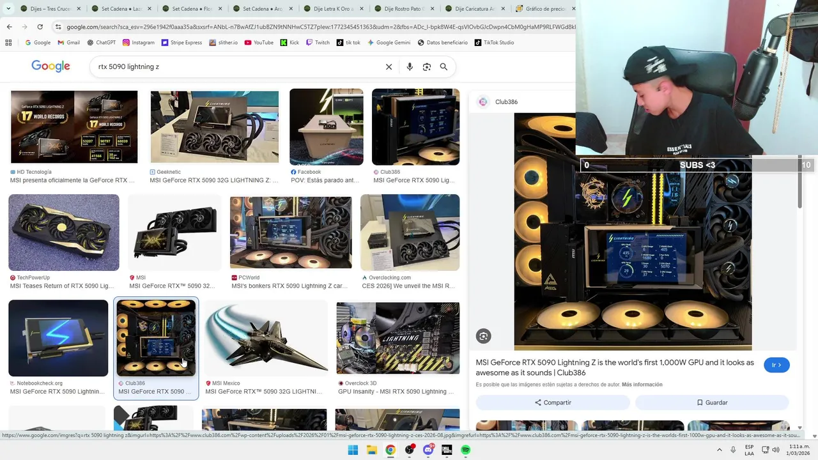Open the Call of Duty taskbar icon
The width and height of the screenshot is (818, 460).
tap(447, 450)
